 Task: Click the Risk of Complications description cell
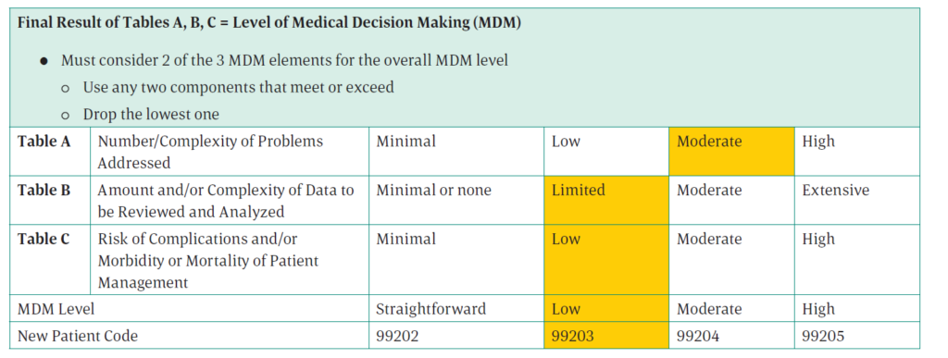point(230,260)
